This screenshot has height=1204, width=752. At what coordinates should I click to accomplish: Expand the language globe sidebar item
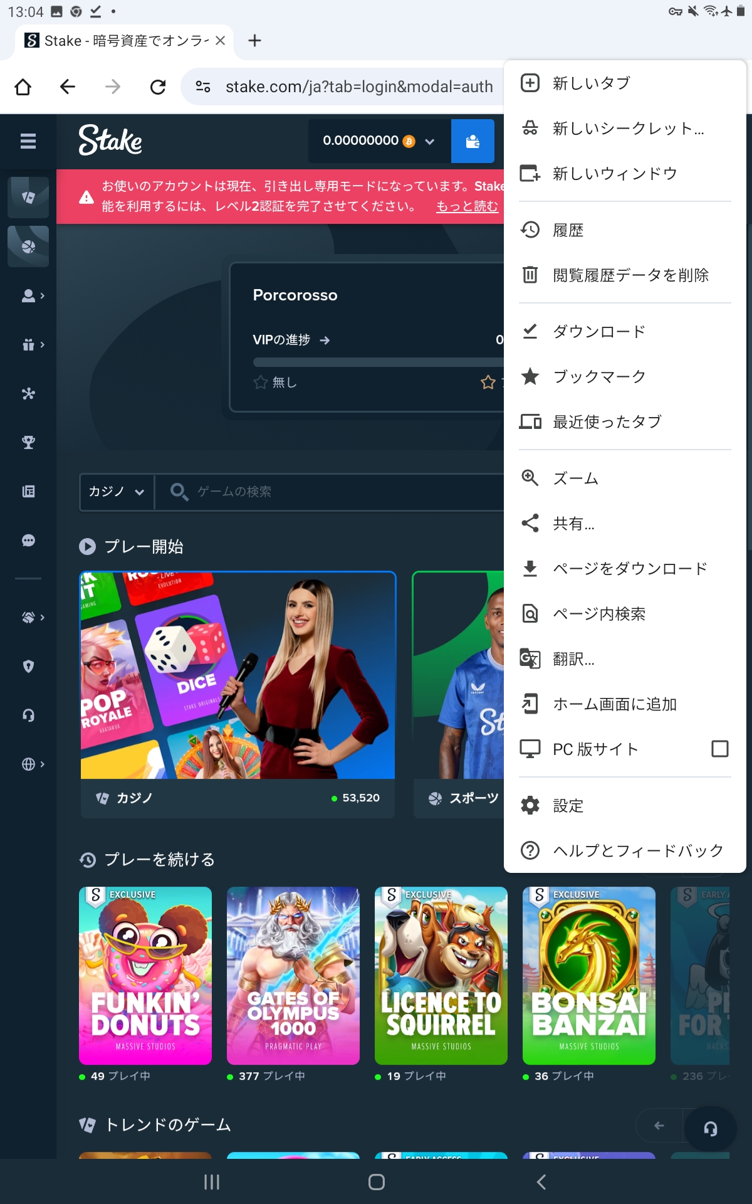[x=33, y=764]
